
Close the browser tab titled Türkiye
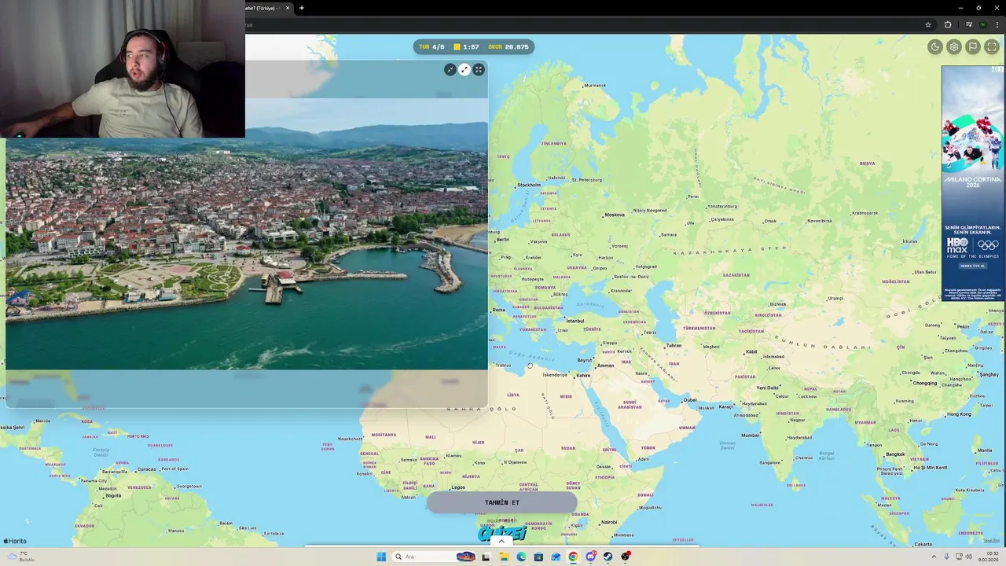click(288, 8)
